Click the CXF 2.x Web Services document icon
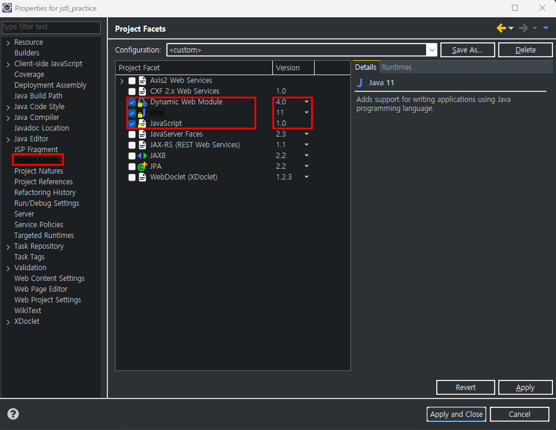Viewport: 556px width, 430px height. 142,91
